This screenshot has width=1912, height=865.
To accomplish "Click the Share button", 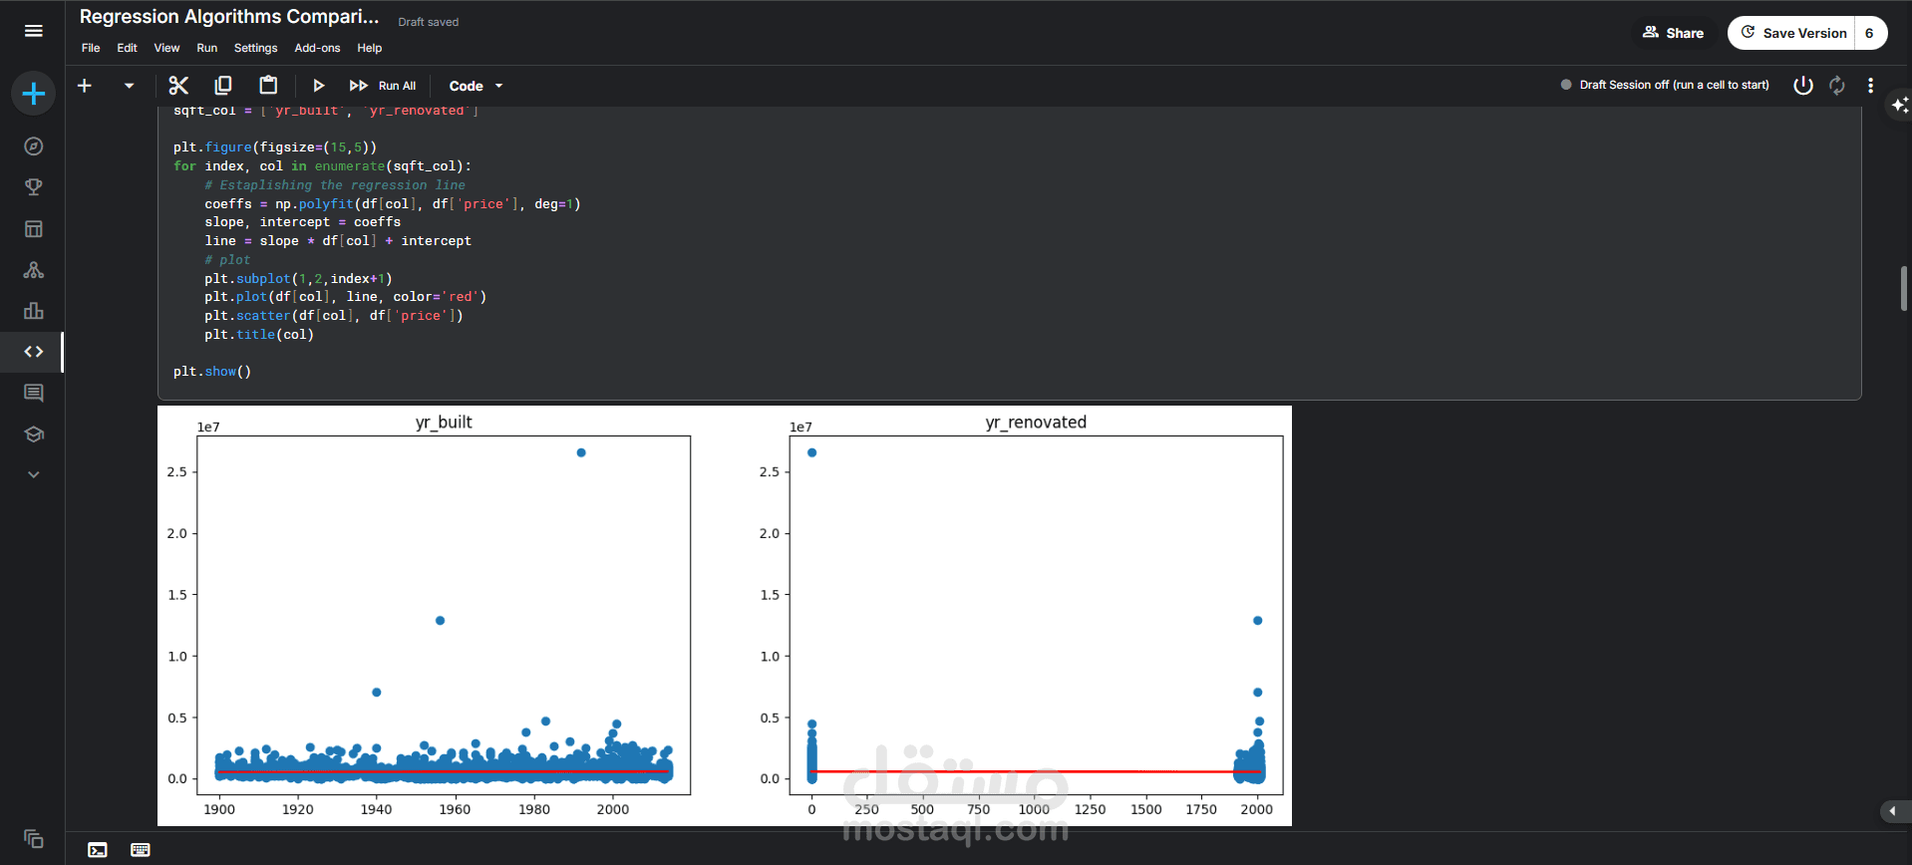I will click(1674, 33).
